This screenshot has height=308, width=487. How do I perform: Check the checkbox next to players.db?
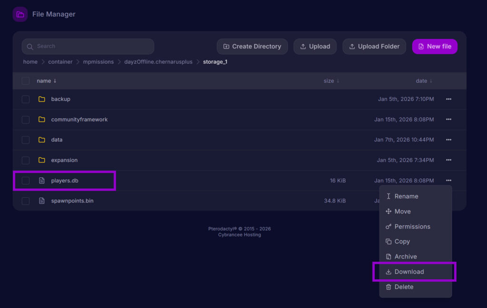pos(25,180)
